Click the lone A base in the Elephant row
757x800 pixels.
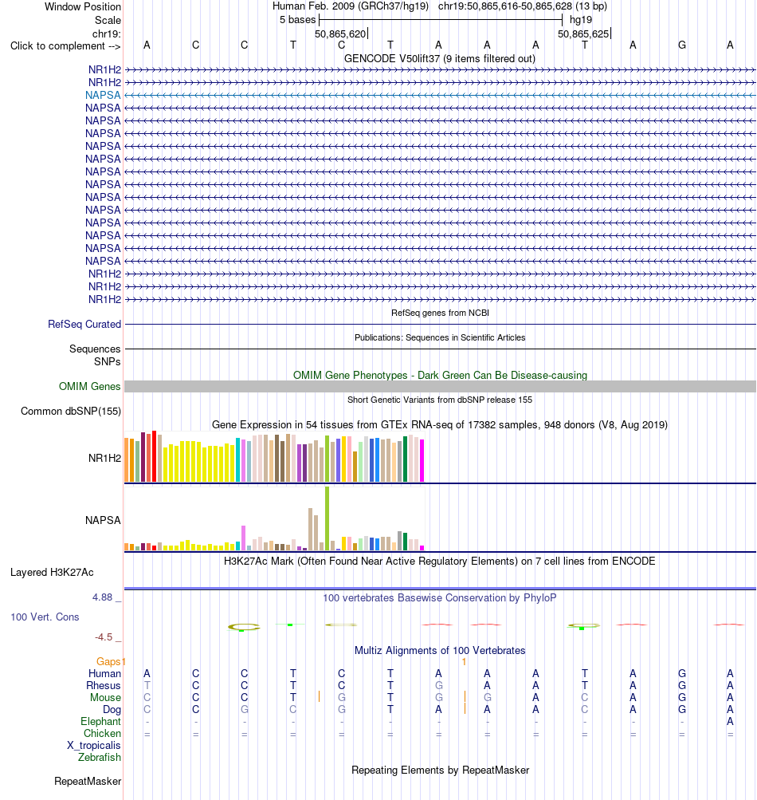point(731,721)
